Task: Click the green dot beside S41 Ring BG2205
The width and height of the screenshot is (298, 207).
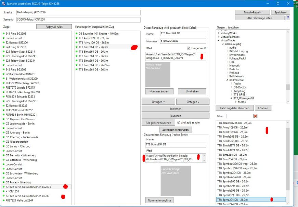Action: (3, 34)
